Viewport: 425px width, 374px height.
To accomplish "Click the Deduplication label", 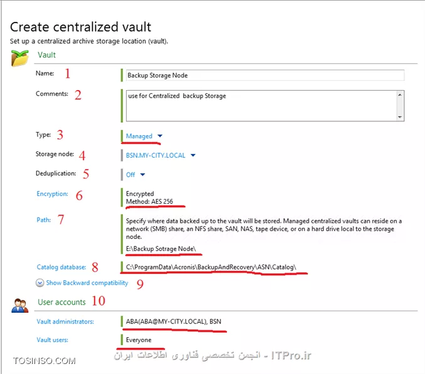I will 56,173.
